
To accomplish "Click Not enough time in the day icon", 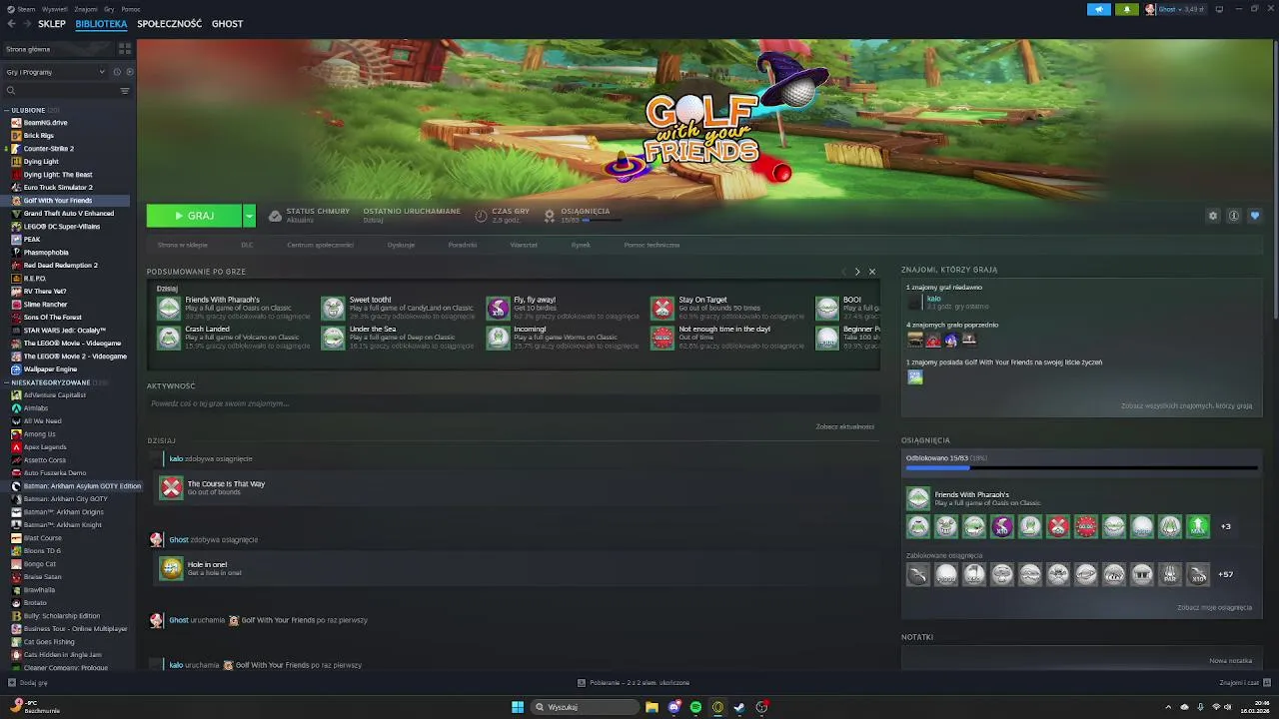I will click(662, 338).
